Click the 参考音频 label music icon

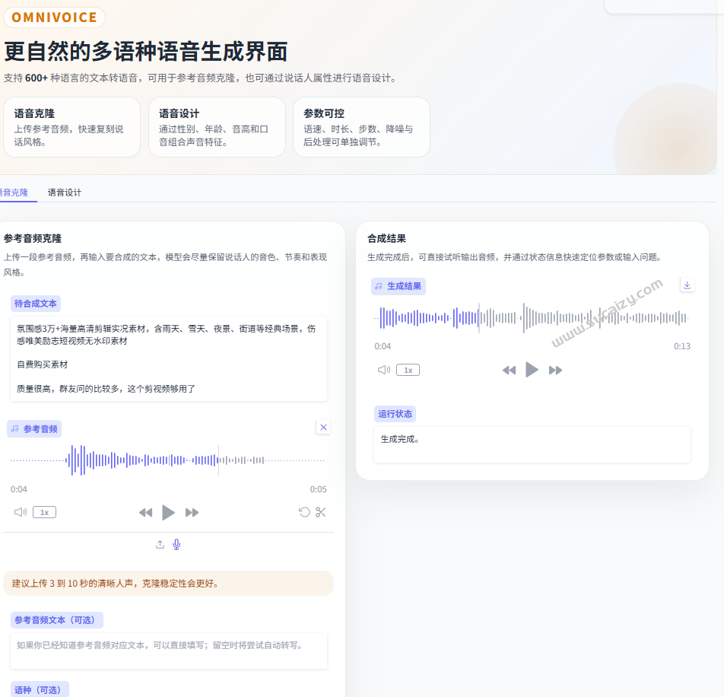[x=15, y=429]
